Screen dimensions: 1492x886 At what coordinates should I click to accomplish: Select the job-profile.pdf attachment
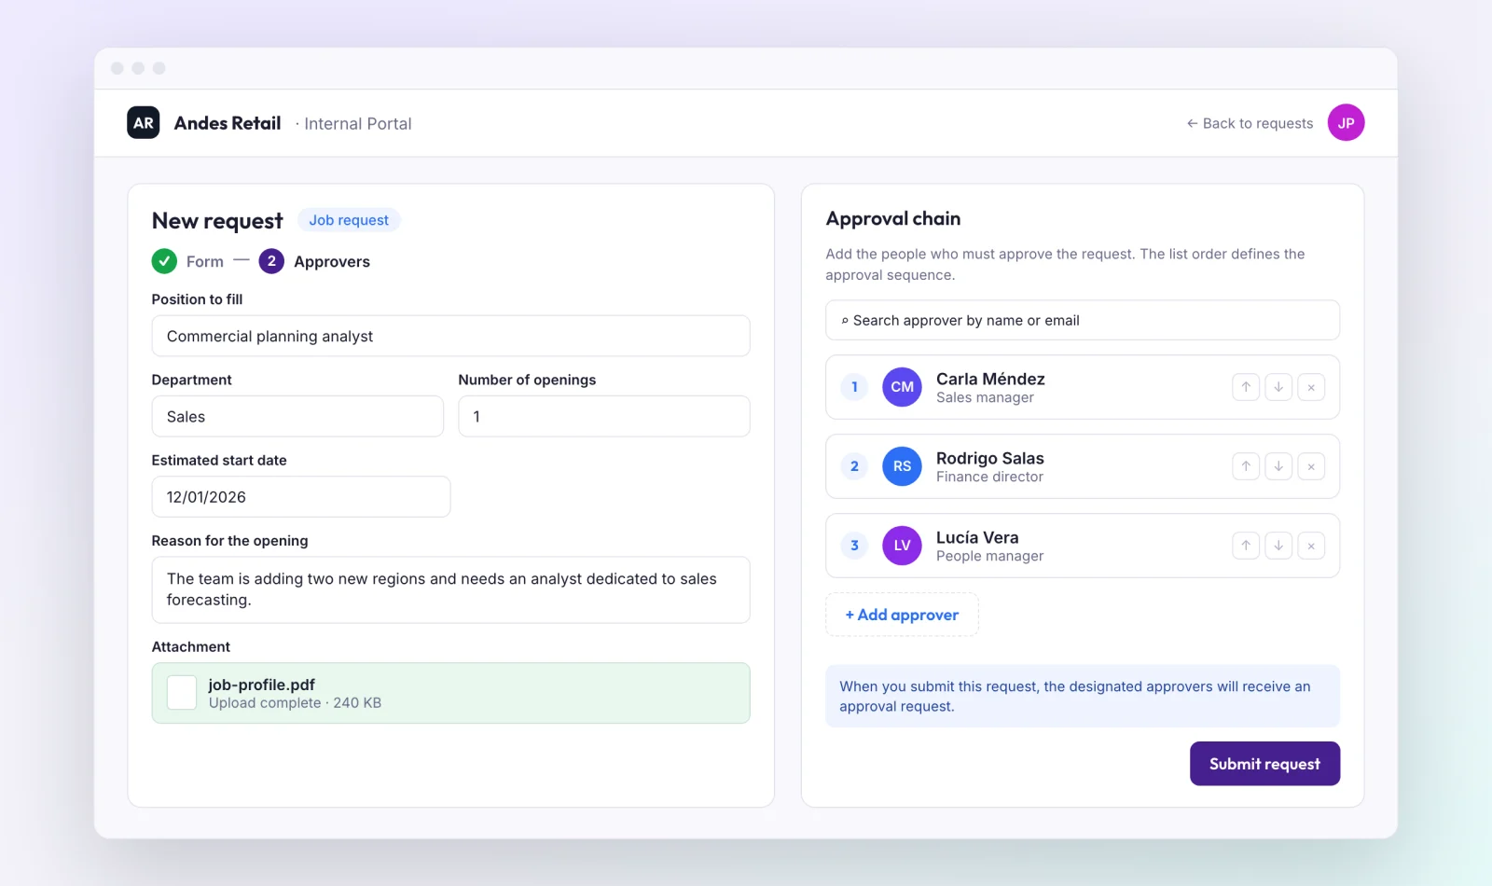pos(450,693)
